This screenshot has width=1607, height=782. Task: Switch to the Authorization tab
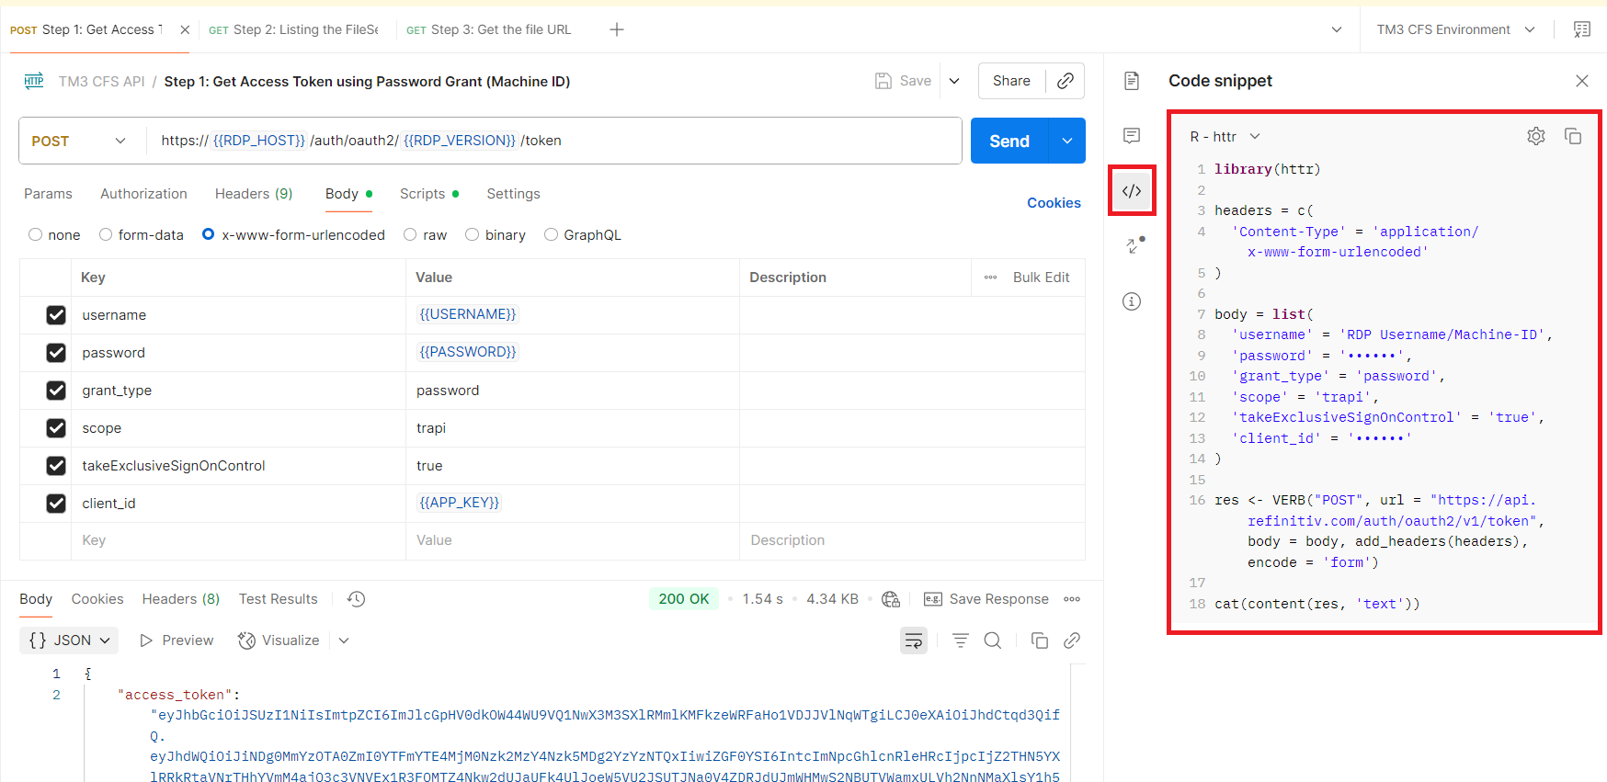tap(143, 194)
